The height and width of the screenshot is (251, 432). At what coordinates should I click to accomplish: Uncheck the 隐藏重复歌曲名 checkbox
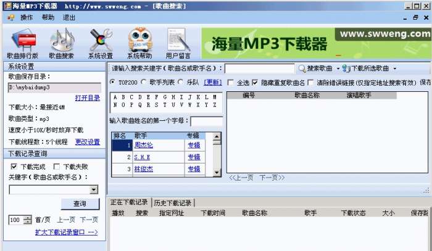(x=255, y=83)
